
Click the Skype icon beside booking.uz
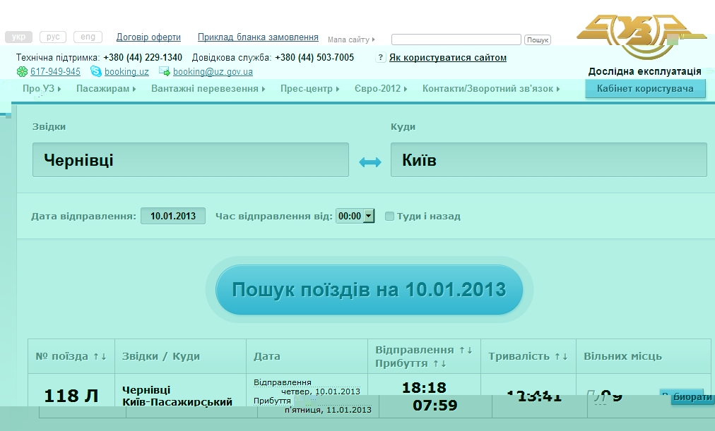click(96, 72)
